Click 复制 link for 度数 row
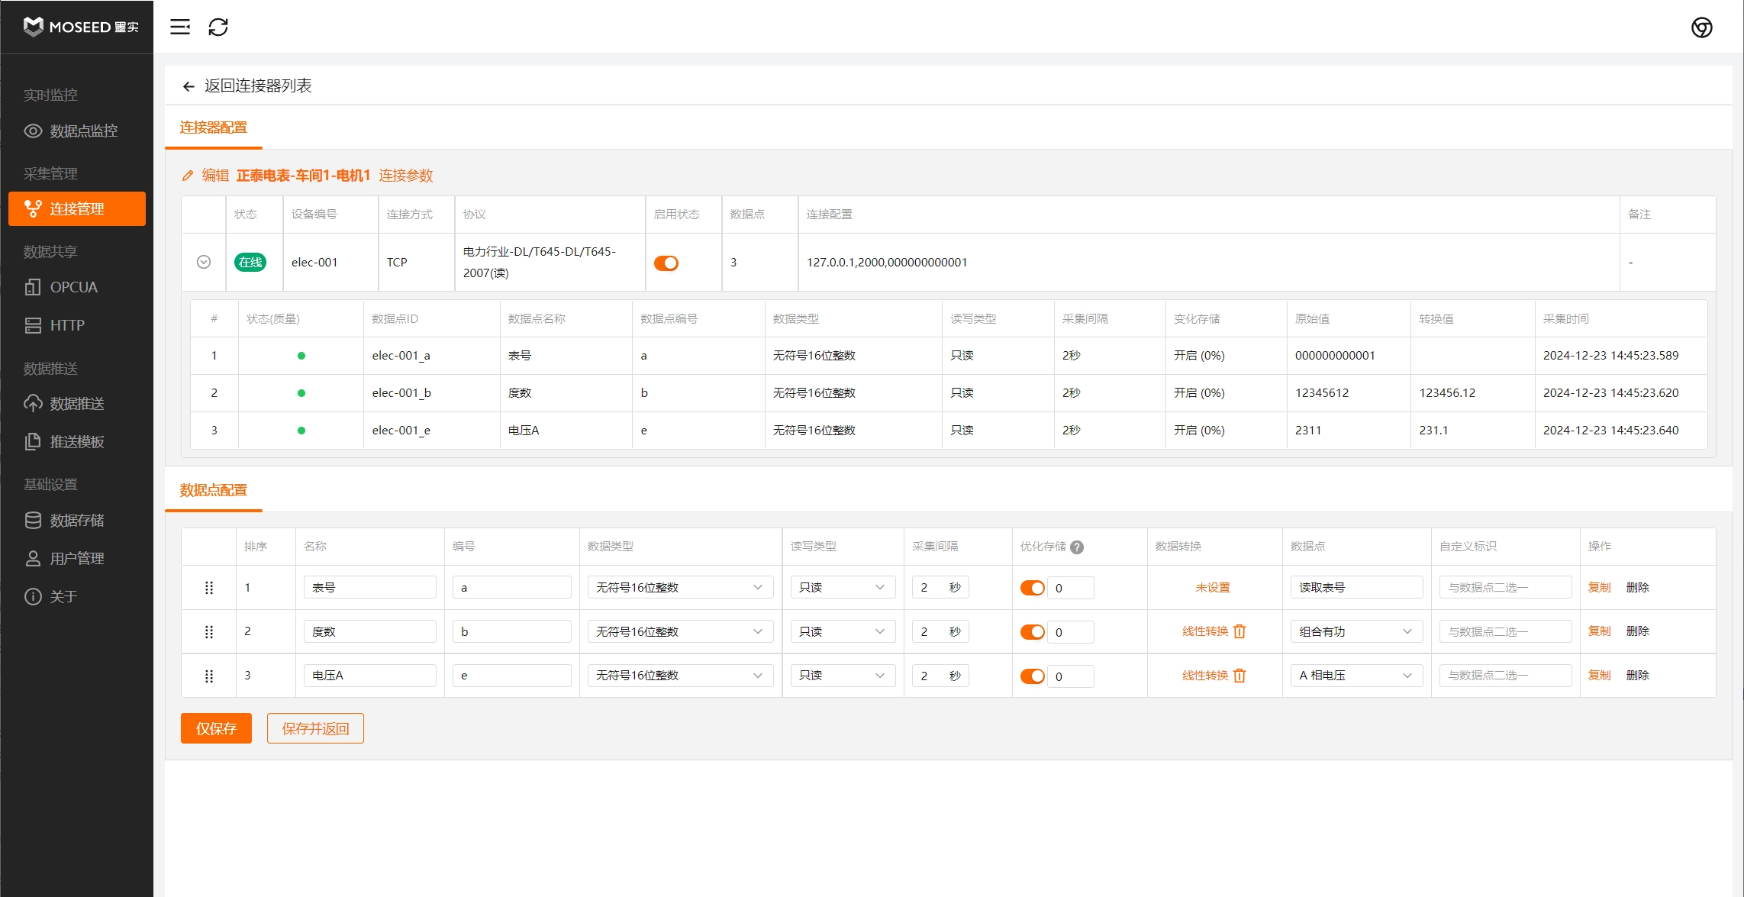The image size is (1744, 897). (x=1599, y=631)
